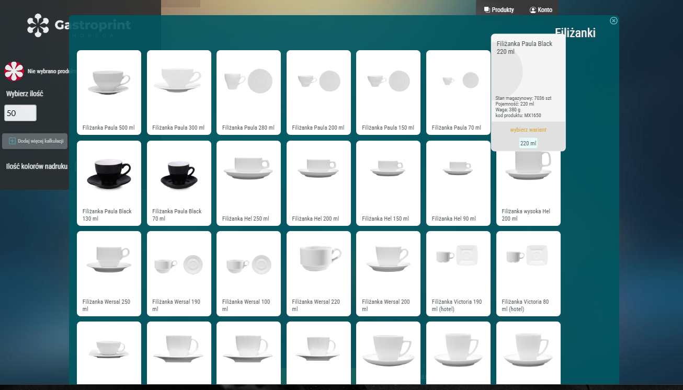Viewport: 683px width, 390px height.
Task: Open Filiżanka Wersal 100 ml card
Action: click(x=248, y=273)
